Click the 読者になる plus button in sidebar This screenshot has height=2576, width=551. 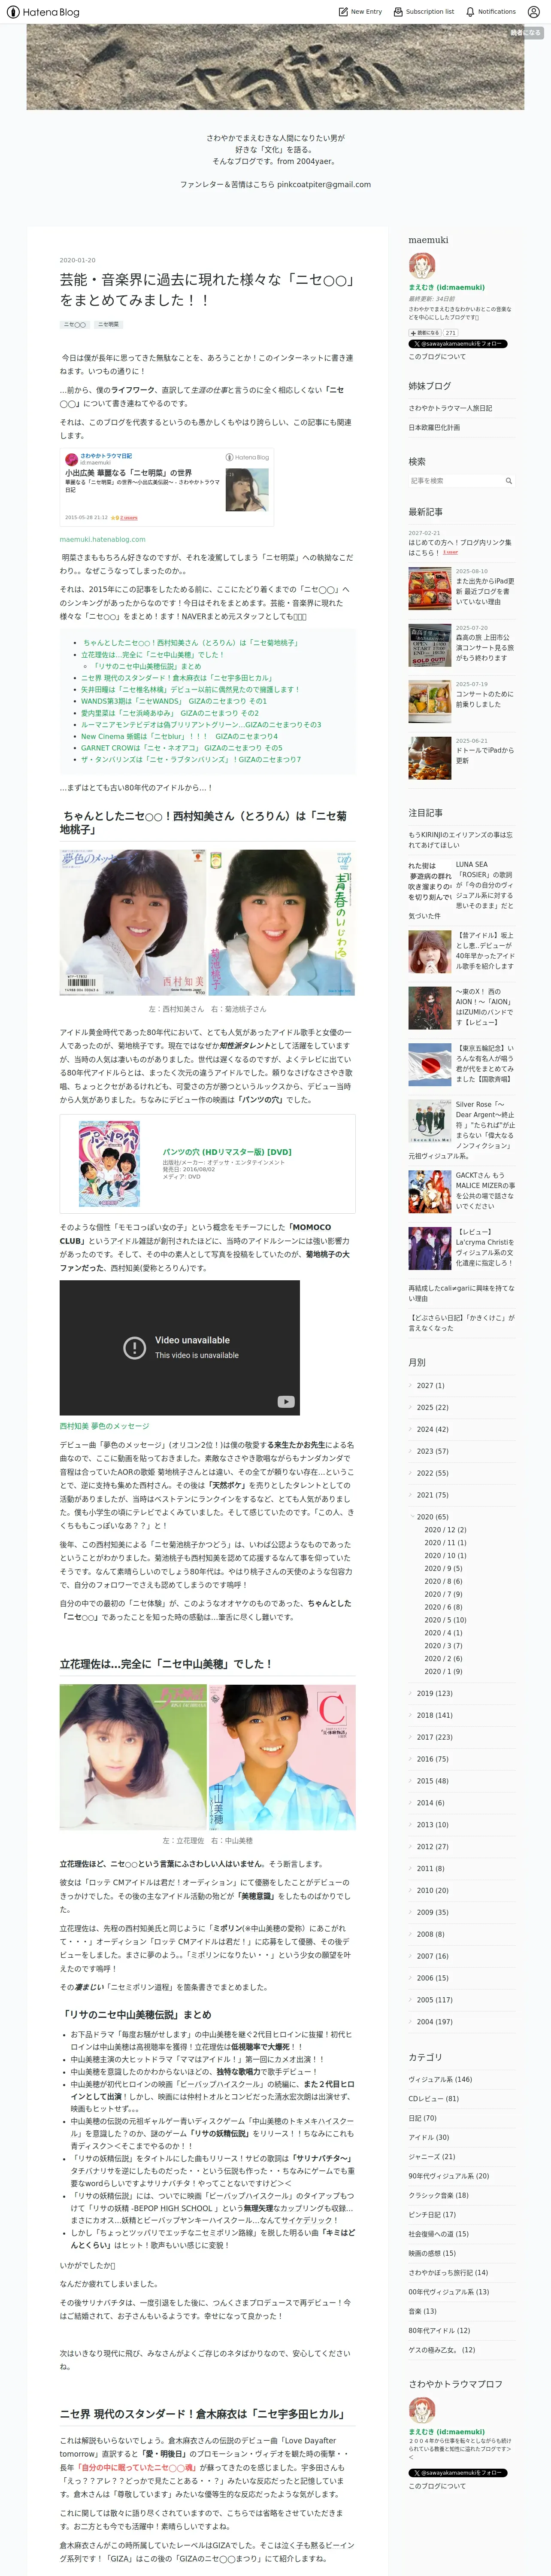pyautogui.click(x=424, y=333)
